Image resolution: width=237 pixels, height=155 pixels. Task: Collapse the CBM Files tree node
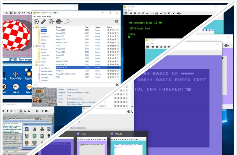coord(34,46)
